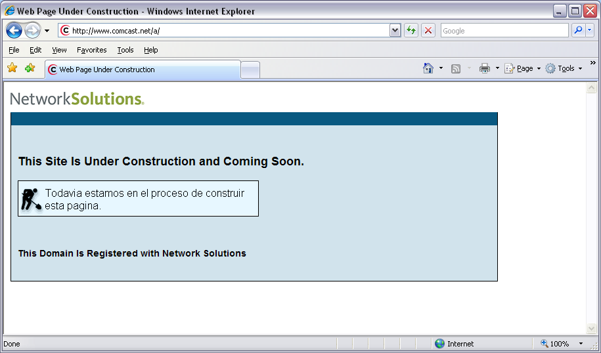The width and height of the screenshot is (601, 353).
Task: Go to the Home page icon
Action: (428, 68)
